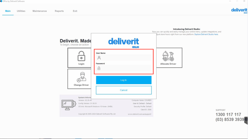Screen dimensions: 248x139
Task: Click the Security Profile: Default text
Action: [x=142, y=106]
